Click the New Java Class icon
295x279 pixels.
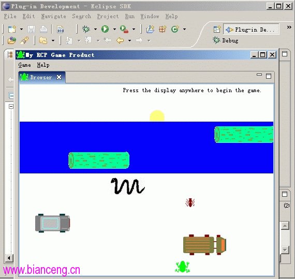175,29
